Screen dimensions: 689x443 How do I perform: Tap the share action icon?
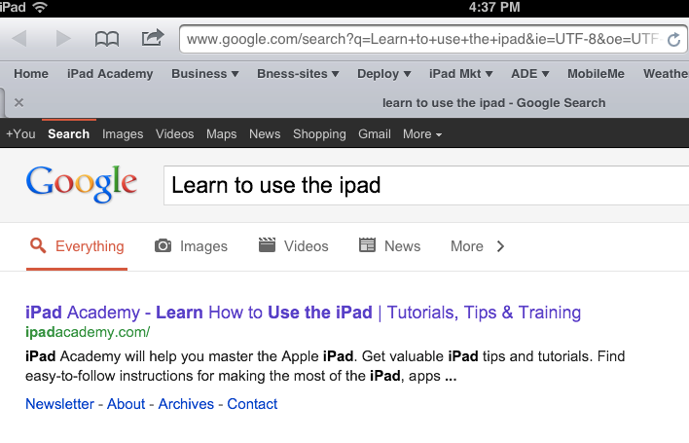click(153, 38)
